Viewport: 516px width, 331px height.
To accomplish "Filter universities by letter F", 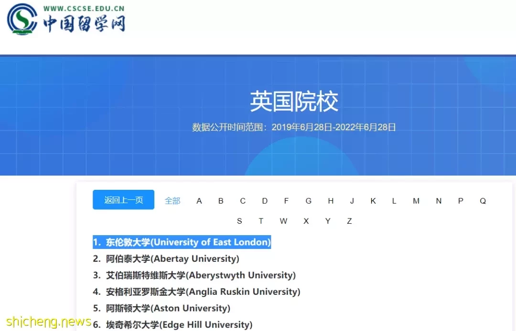I will (286, 201).
